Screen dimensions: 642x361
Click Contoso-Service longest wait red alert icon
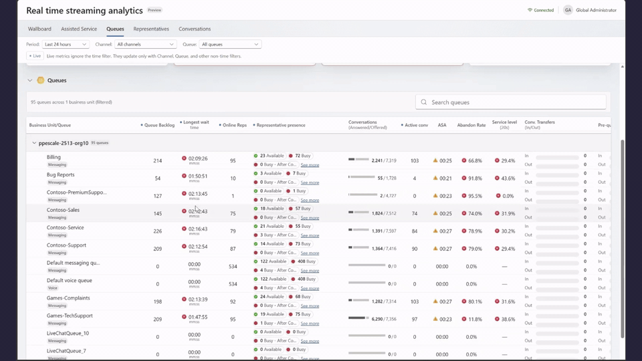click(x=185, y=229)
